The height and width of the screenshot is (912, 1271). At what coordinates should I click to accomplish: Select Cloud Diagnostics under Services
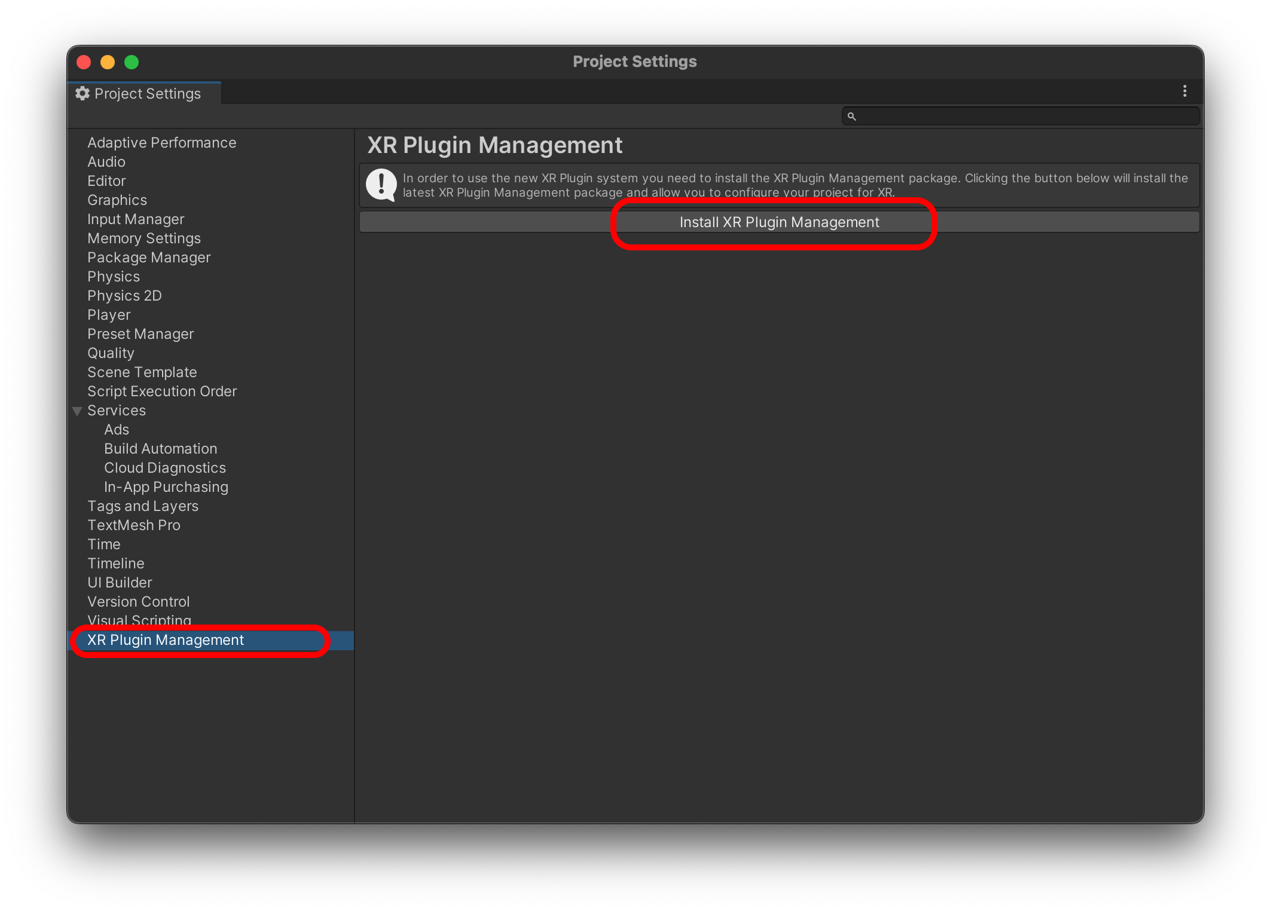(165, 468)
